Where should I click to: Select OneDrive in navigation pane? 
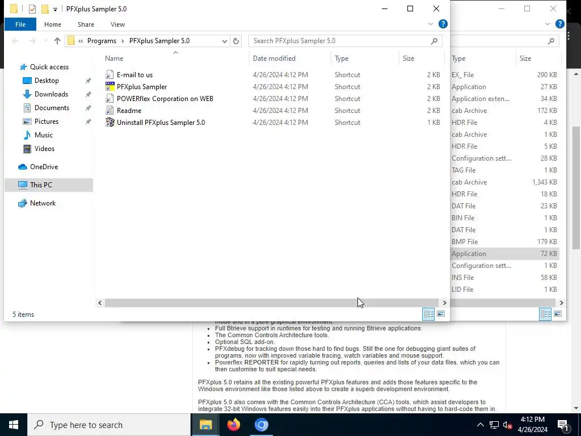[44, 167]
